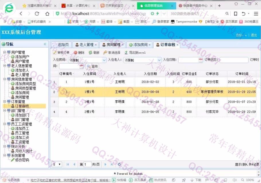Click the order date 2018-02-02 cell

150,82
